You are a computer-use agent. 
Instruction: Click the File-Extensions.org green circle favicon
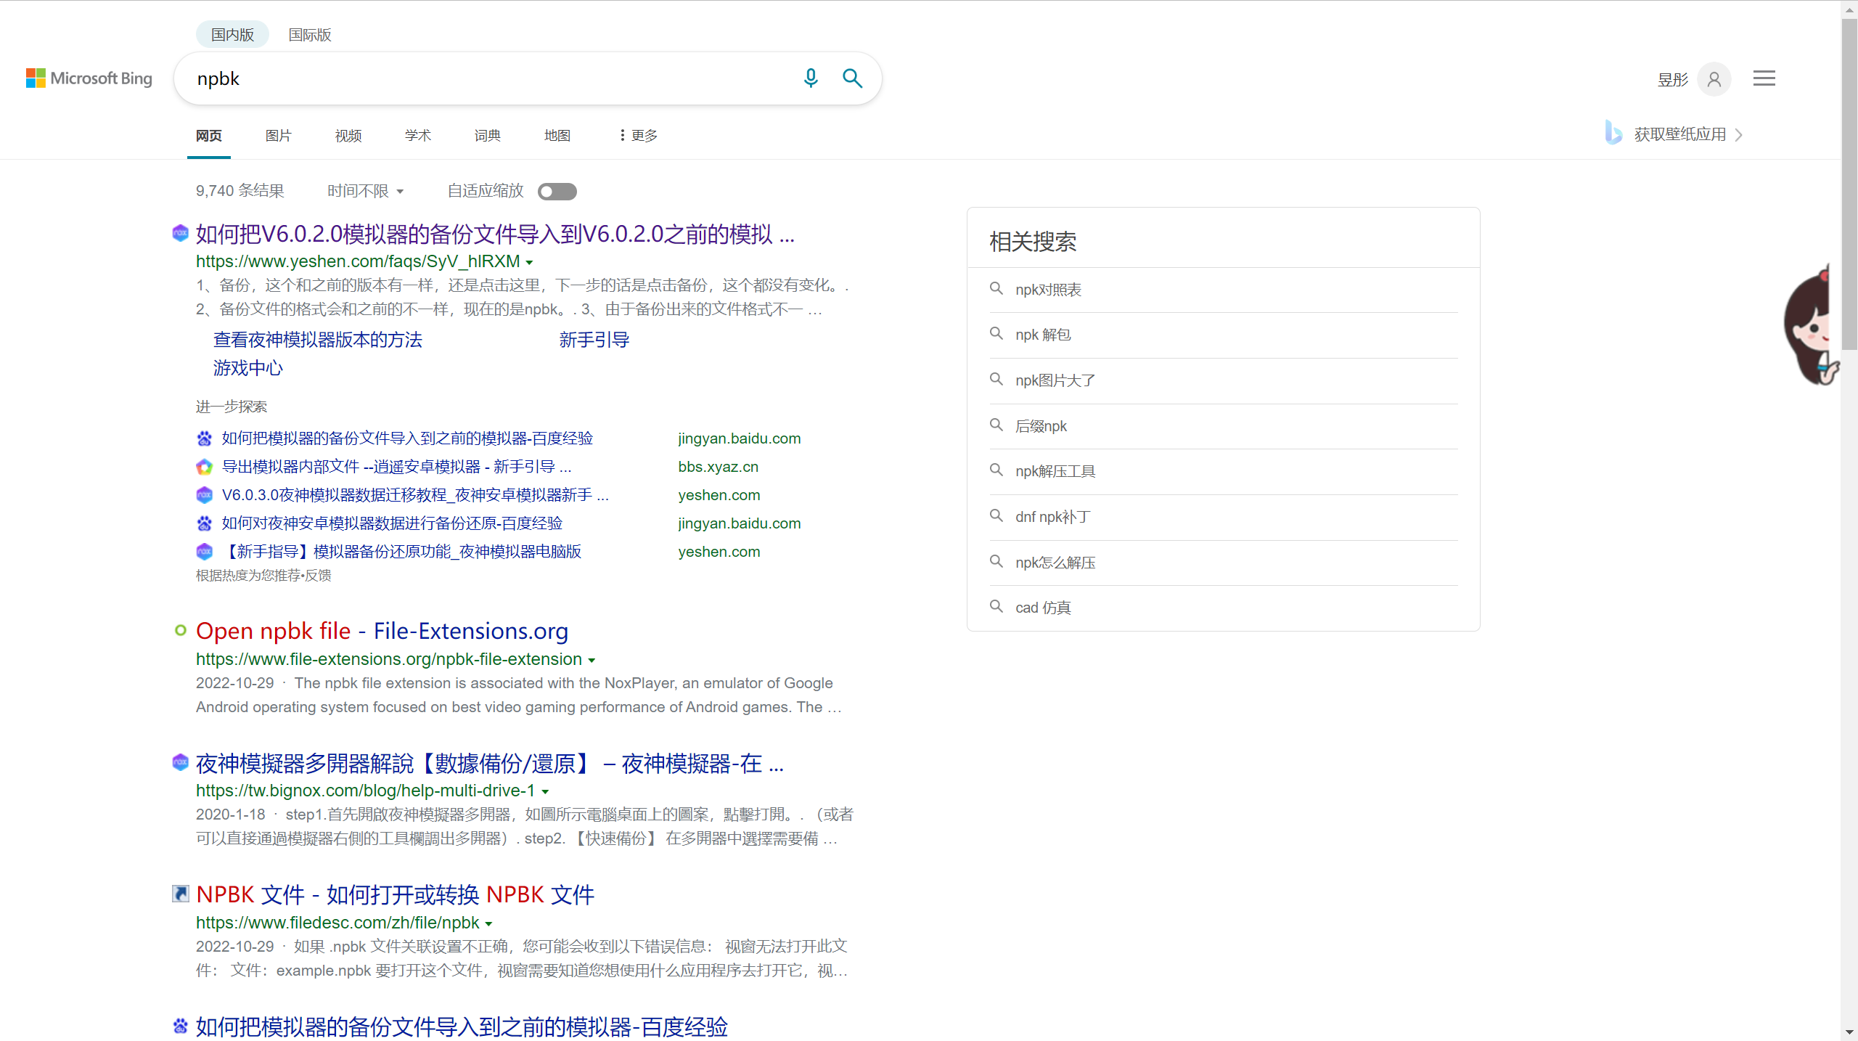(181, 630)
